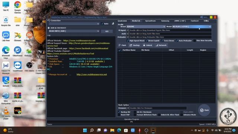Open the Network signal tab
The height and width of the screenshot is (134, 238).
click(x=161, y=45)
